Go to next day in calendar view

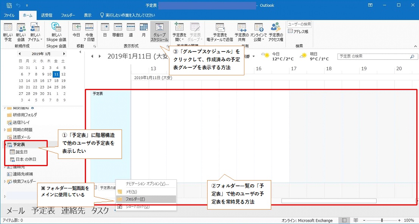tap(100, 56)
